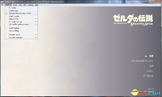Select 继续 (Continue) in game menu
The height and width of the screenshot is (97, 162).
point(151,56)
